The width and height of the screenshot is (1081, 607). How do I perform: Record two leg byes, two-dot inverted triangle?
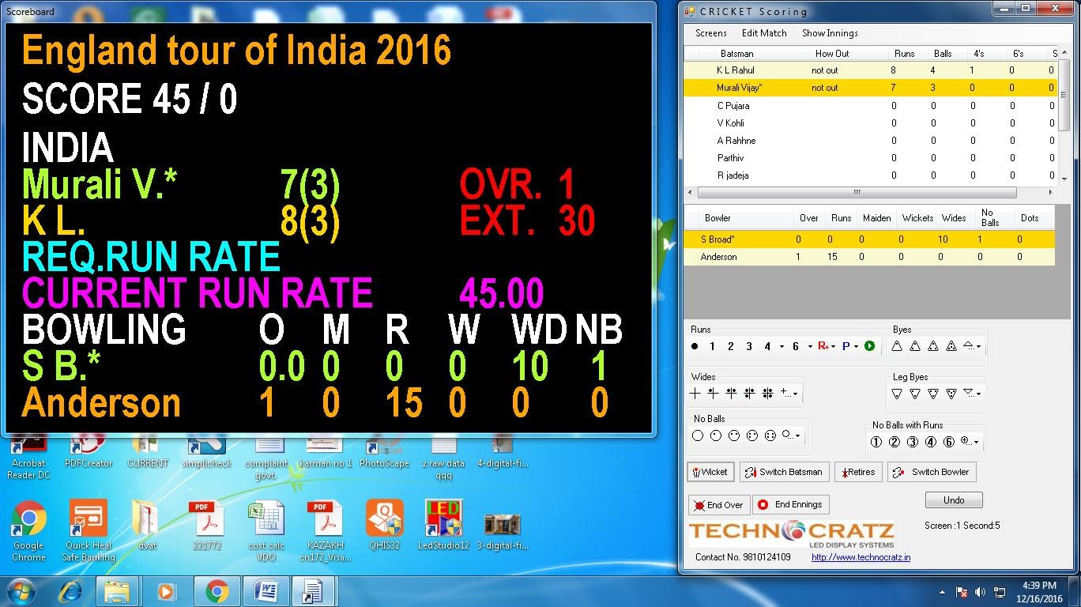pyautogui.click(x=915, y=394)
